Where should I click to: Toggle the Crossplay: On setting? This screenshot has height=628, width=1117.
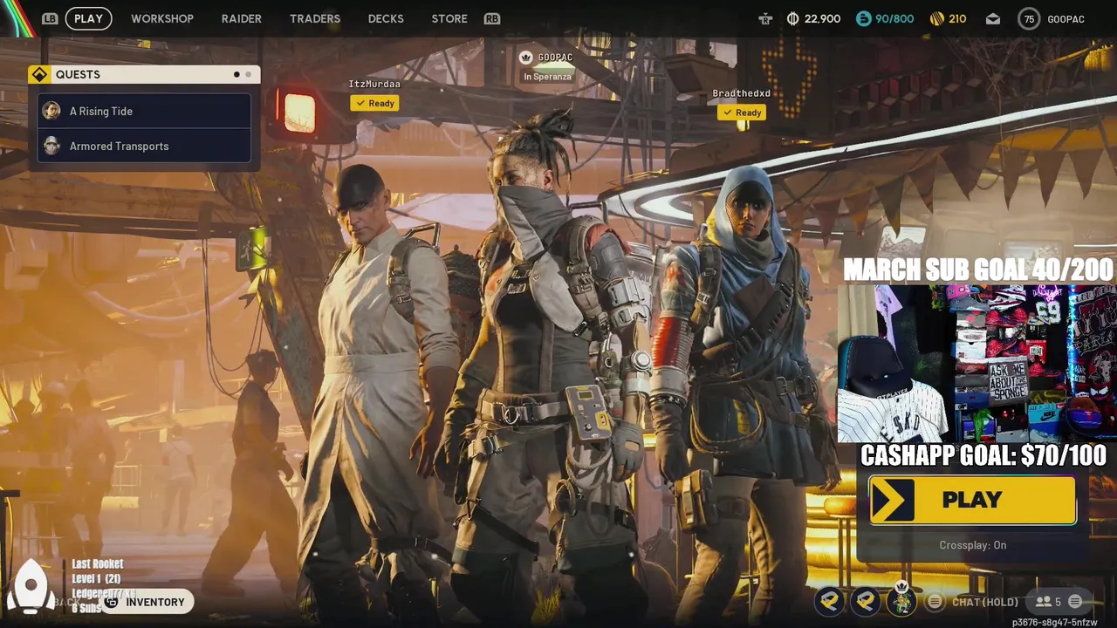coord(972,545)
